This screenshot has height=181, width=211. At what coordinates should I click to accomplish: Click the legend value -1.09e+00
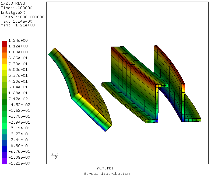(19, 157)
